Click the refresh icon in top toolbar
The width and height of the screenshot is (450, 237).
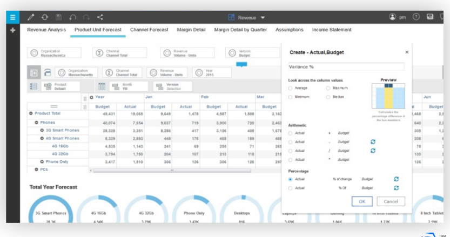(44, 17)
